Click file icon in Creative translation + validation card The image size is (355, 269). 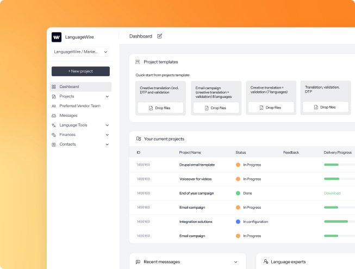(x=261, y=108)
